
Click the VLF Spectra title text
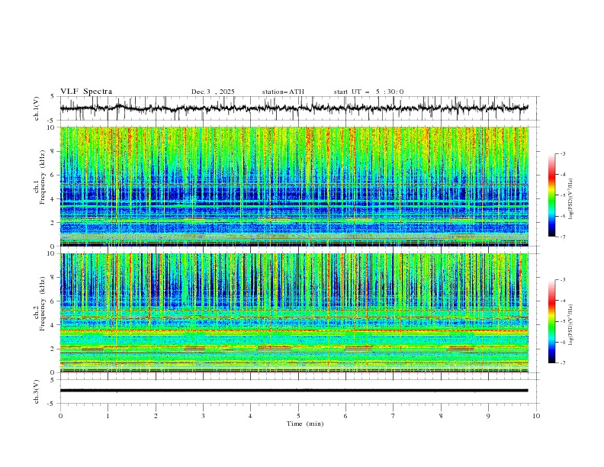[86, 92]
